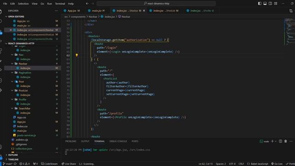Open the Customize Layout icon
This screenshot has height=166, width=295.
(x=276, y=3)
